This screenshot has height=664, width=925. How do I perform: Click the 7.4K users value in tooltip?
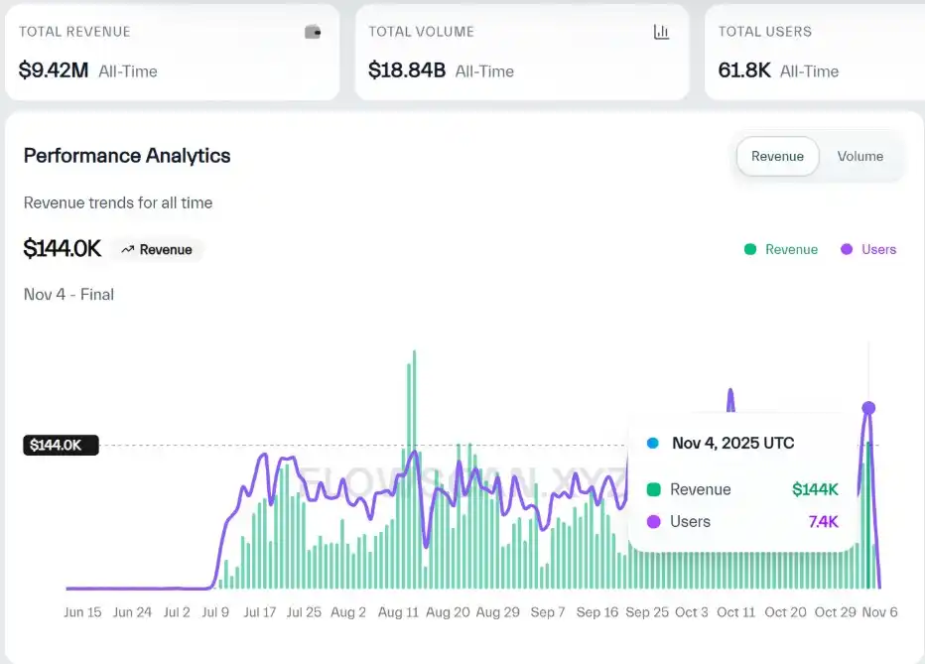(823, 521)
